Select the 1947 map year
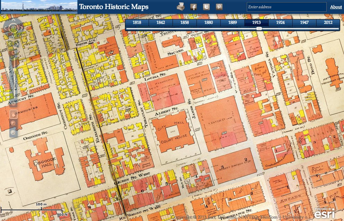344x221 pixels. pyautogui.click(x=304, y=22)
